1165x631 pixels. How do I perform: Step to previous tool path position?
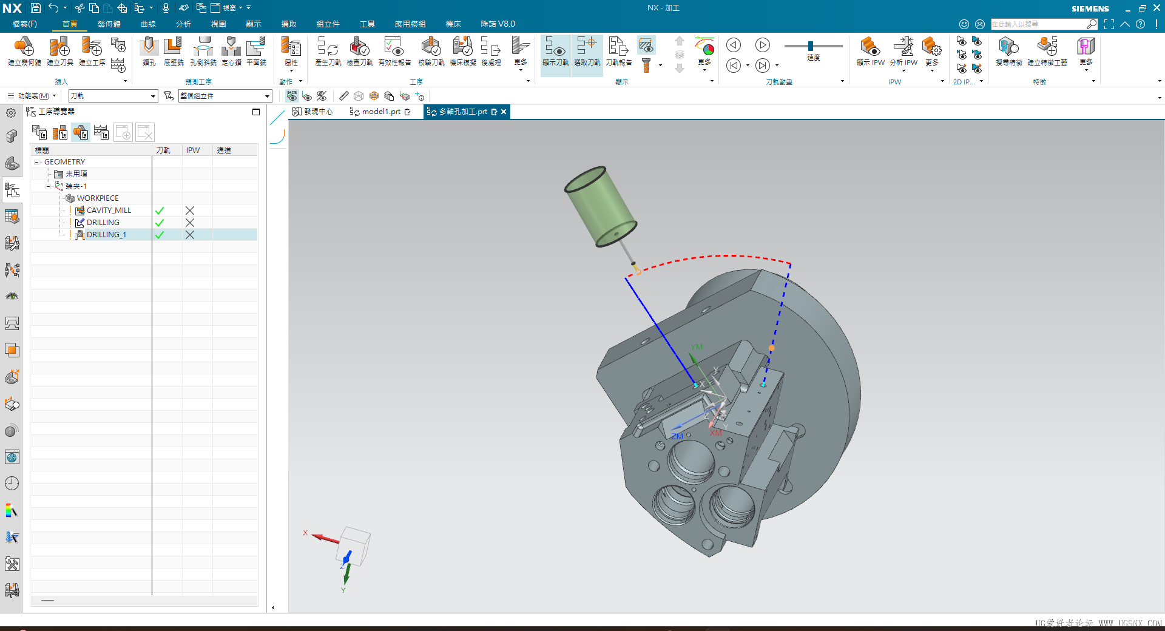coord(734,66)
